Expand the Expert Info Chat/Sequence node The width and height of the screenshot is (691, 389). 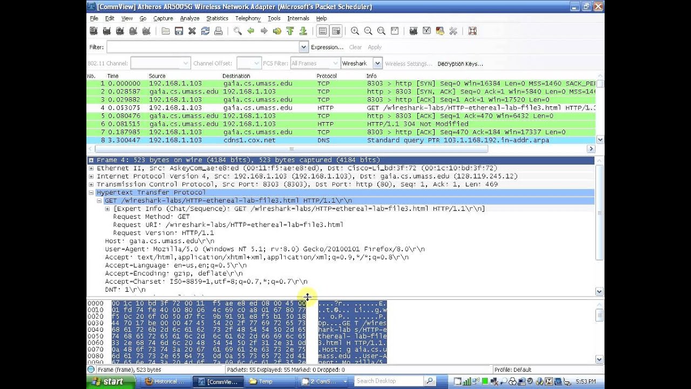tap(107, 209)
